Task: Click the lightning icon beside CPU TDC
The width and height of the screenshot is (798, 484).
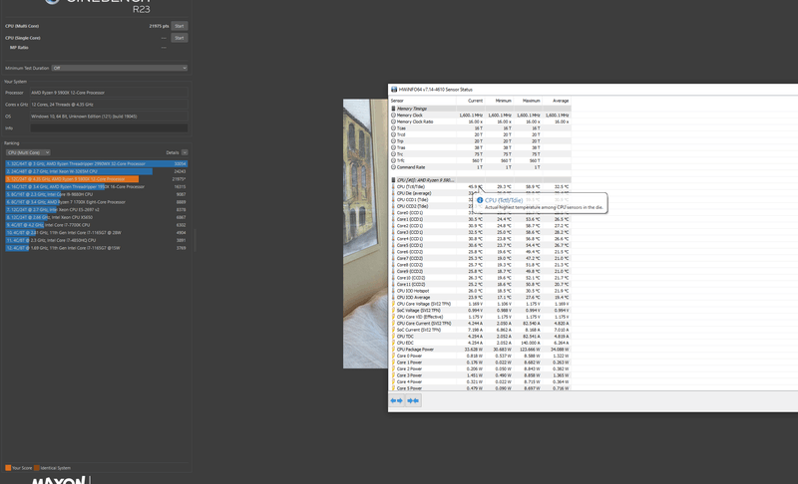Action: 393,337
